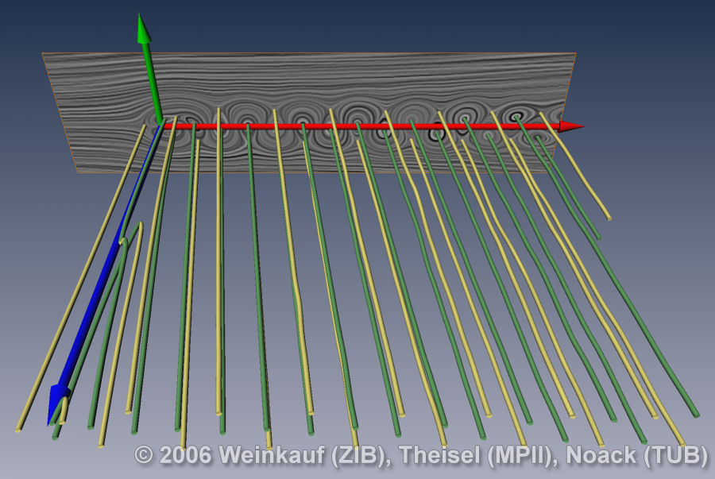The height and width of the screenshot is (479, 715).
Task: Select the leftmost yellow line's bottom endpoint
Action: point(18,429)
